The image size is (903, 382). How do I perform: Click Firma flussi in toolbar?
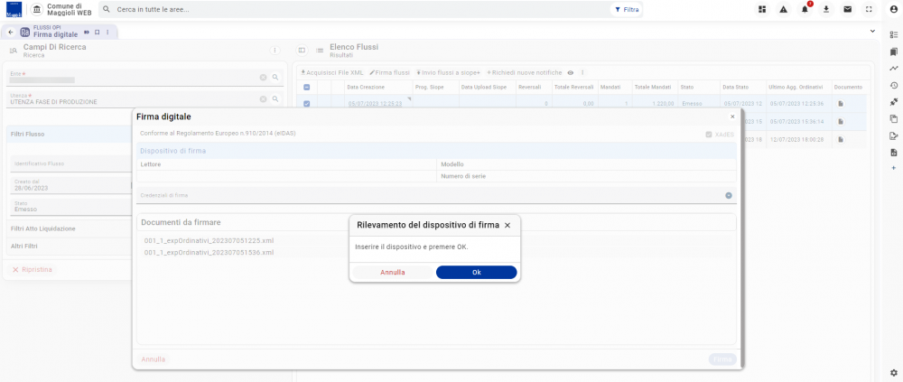(x=389, y=72)
